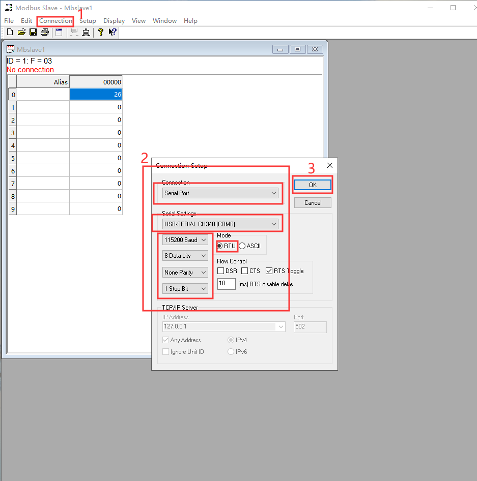Click the context help arrow icon
This screenshot has width=477, height=481.
[113, 33]
